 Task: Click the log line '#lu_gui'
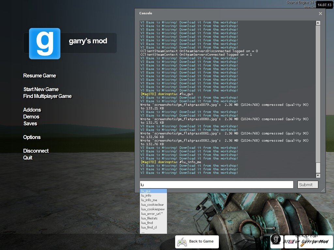click(167, 94)
